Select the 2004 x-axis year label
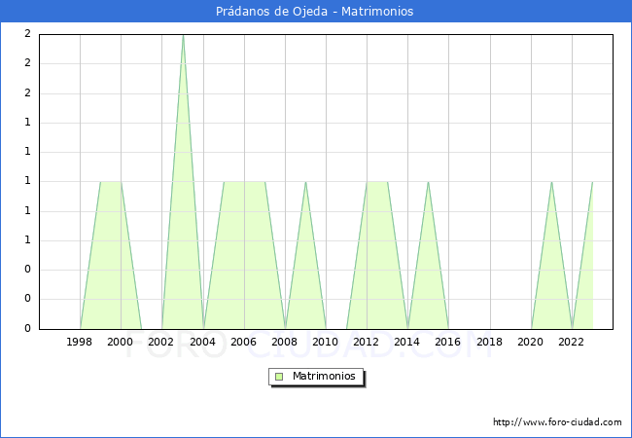This screenshot has height=438, width=632. 202,342
